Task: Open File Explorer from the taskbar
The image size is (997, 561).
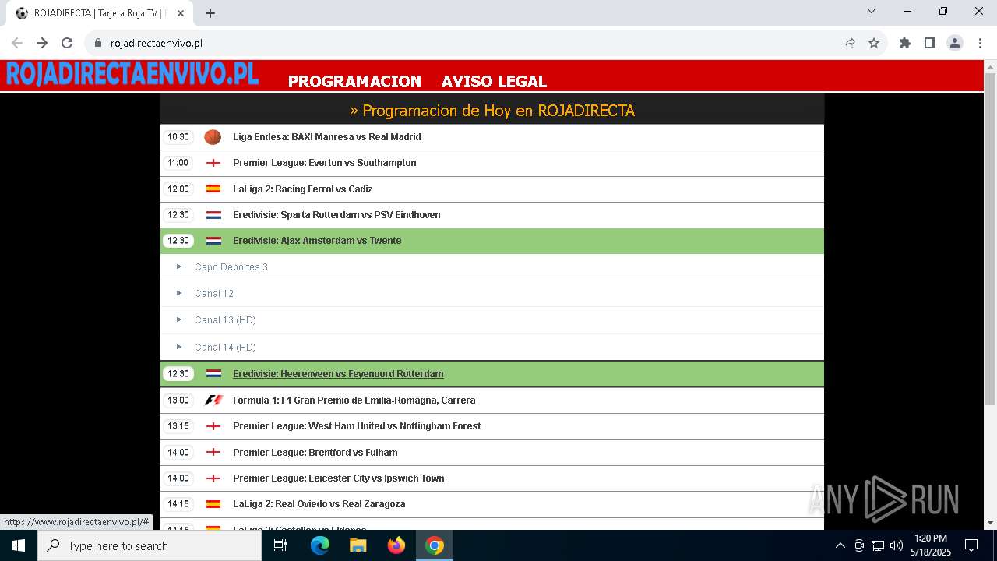Action: point(358,545)
